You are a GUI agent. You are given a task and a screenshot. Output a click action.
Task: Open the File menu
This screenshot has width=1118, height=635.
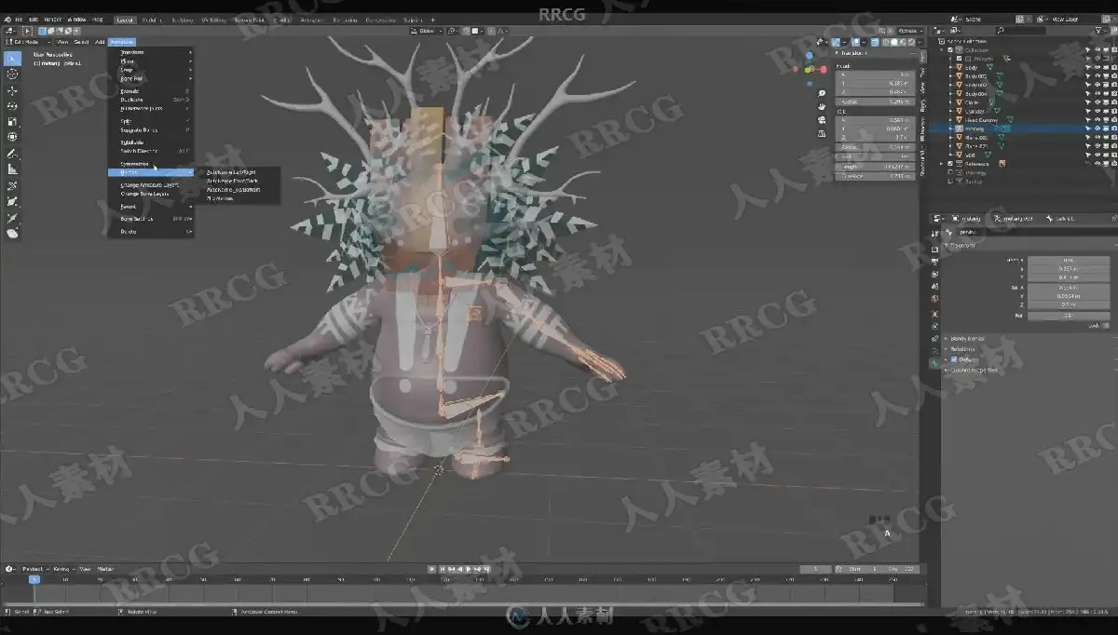[x=19, y=20]
